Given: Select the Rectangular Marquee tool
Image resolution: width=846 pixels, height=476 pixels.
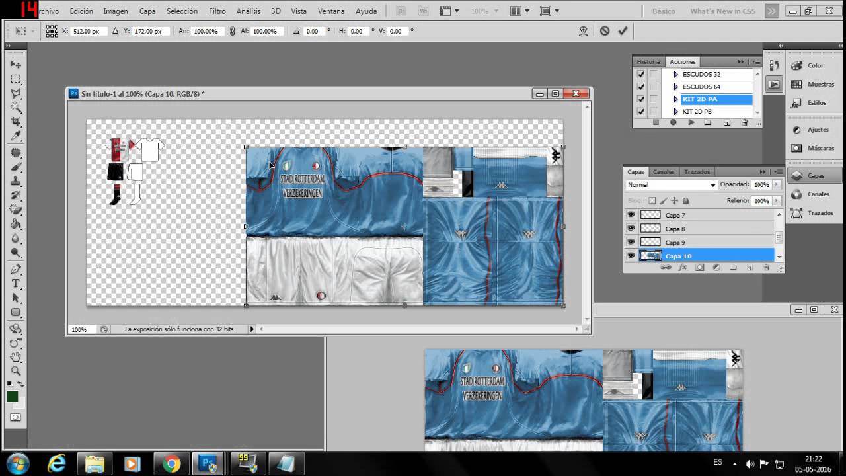Looking at the screenshot, I should [16, 79].
